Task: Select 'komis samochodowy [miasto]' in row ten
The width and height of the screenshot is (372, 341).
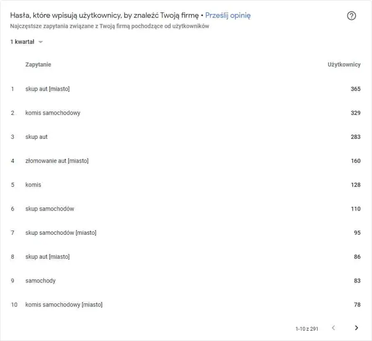Action: [64, 305]
